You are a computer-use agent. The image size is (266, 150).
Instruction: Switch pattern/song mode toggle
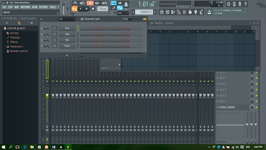click(74, 9)
